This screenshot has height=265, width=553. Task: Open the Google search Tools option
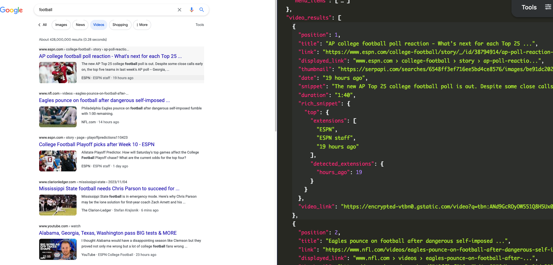[x=200, y=25]
